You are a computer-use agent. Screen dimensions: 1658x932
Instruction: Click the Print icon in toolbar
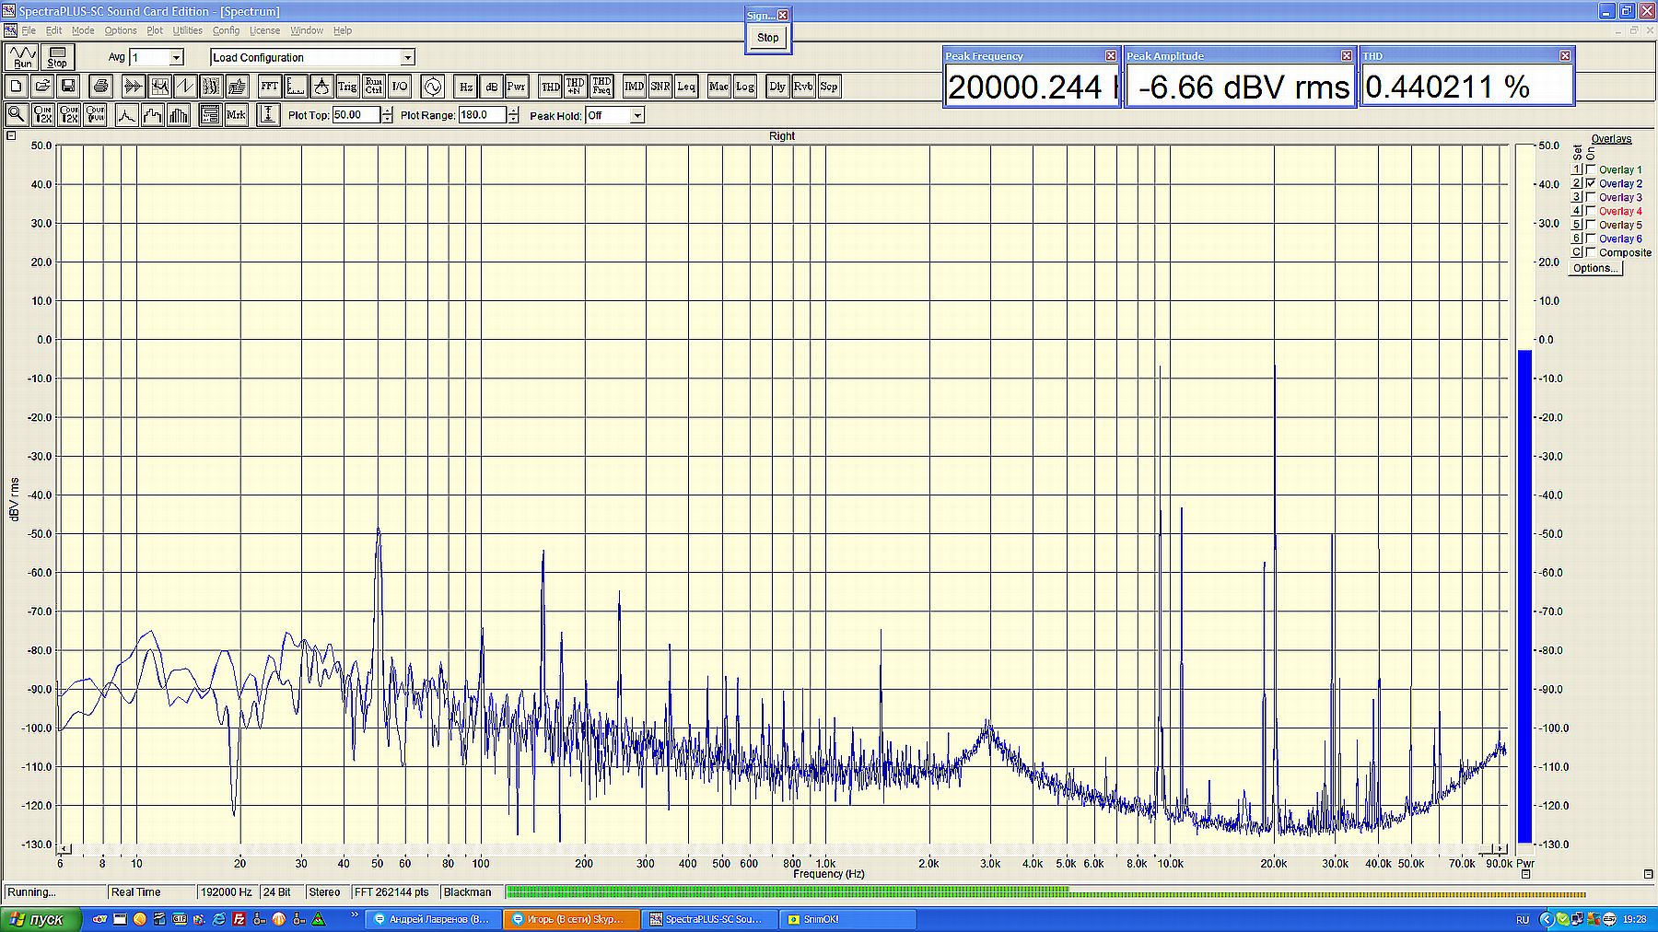click(x=101, y=87)
